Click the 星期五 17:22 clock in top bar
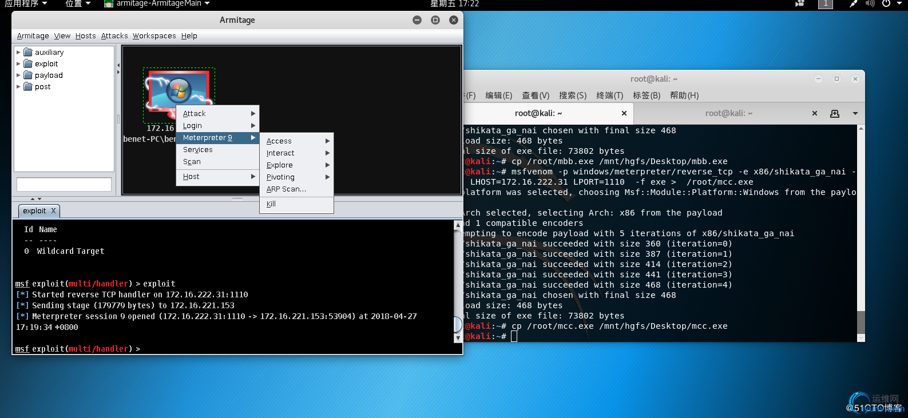908x418 pixels. (455, 3)
